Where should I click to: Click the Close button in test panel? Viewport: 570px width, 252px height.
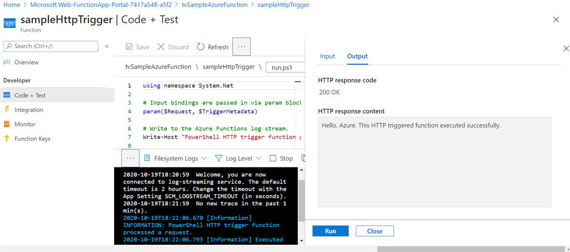click(x=375, y=231)
